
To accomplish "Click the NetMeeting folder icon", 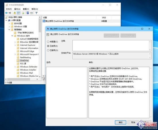I will click(18, 57).
